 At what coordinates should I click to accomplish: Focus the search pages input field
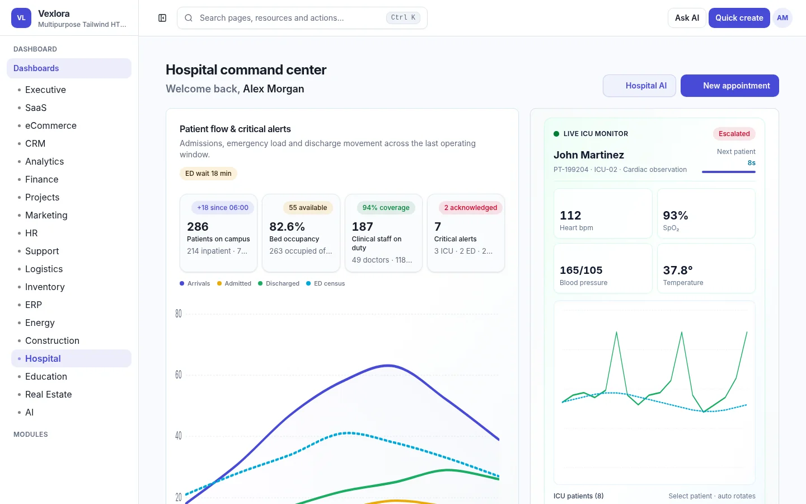302,18
